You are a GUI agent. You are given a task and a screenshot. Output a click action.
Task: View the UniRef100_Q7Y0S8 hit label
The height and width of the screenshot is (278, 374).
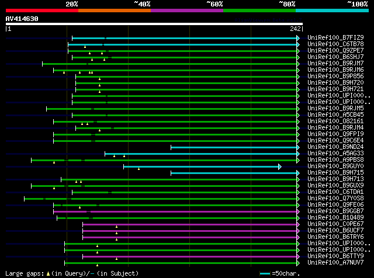(x=335, y=199)
